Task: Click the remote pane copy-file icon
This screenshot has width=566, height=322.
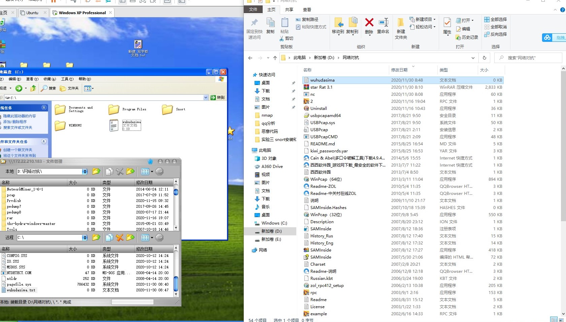Action: tap(109, 238)
